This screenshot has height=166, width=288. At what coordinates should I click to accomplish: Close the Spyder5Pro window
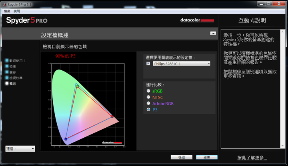(x=279, y=4)
